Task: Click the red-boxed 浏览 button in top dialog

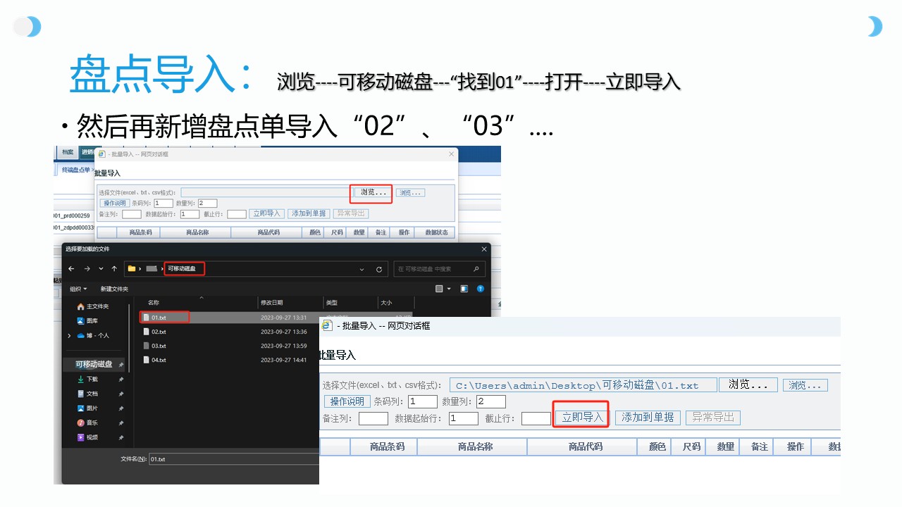Action: [x=371, y=192]
